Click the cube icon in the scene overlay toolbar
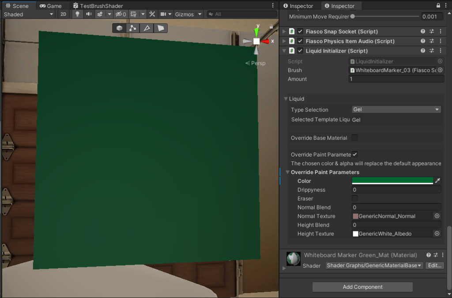The width and height of the screenshot is (452, 298). [x=119, y=28]
